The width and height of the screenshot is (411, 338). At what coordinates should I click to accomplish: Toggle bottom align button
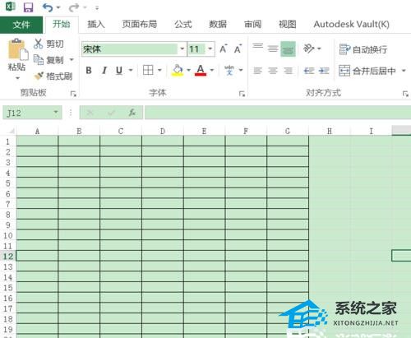[288, 49]
